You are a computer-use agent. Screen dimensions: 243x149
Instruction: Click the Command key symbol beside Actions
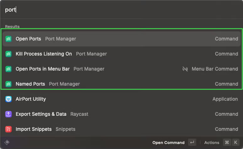tap(227, 142)
